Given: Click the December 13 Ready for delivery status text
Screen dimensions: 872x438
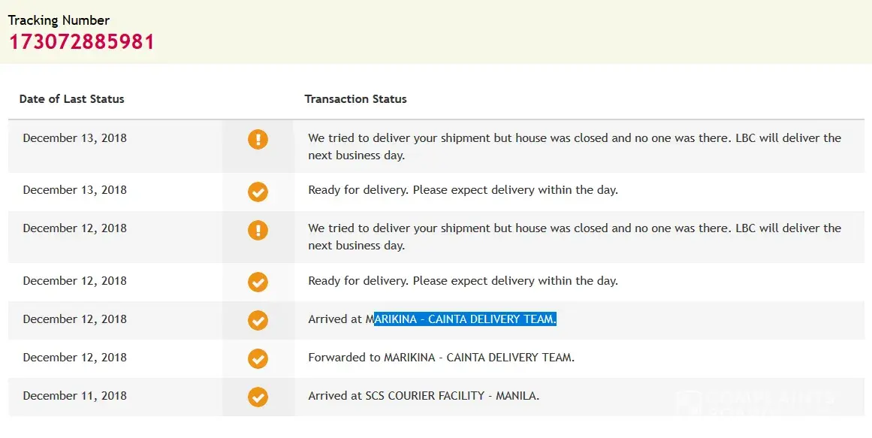Looking at the screenshot, I should pos(463,190).
